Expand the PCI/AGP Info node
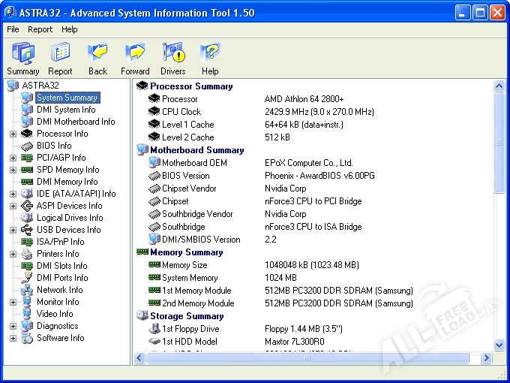Image resolution: width=510 pixels, height=383 pixels. tap(13, 158)
